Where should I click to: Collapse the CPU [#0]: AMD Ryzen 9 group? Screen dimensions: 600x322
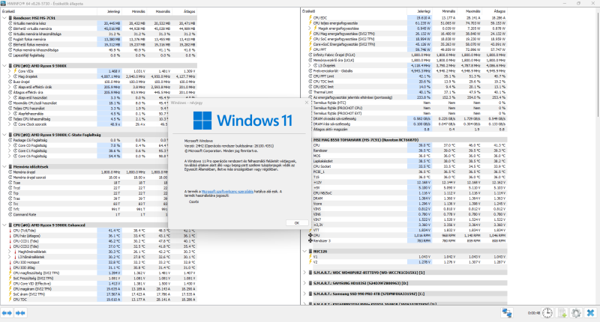click(4, 66)
